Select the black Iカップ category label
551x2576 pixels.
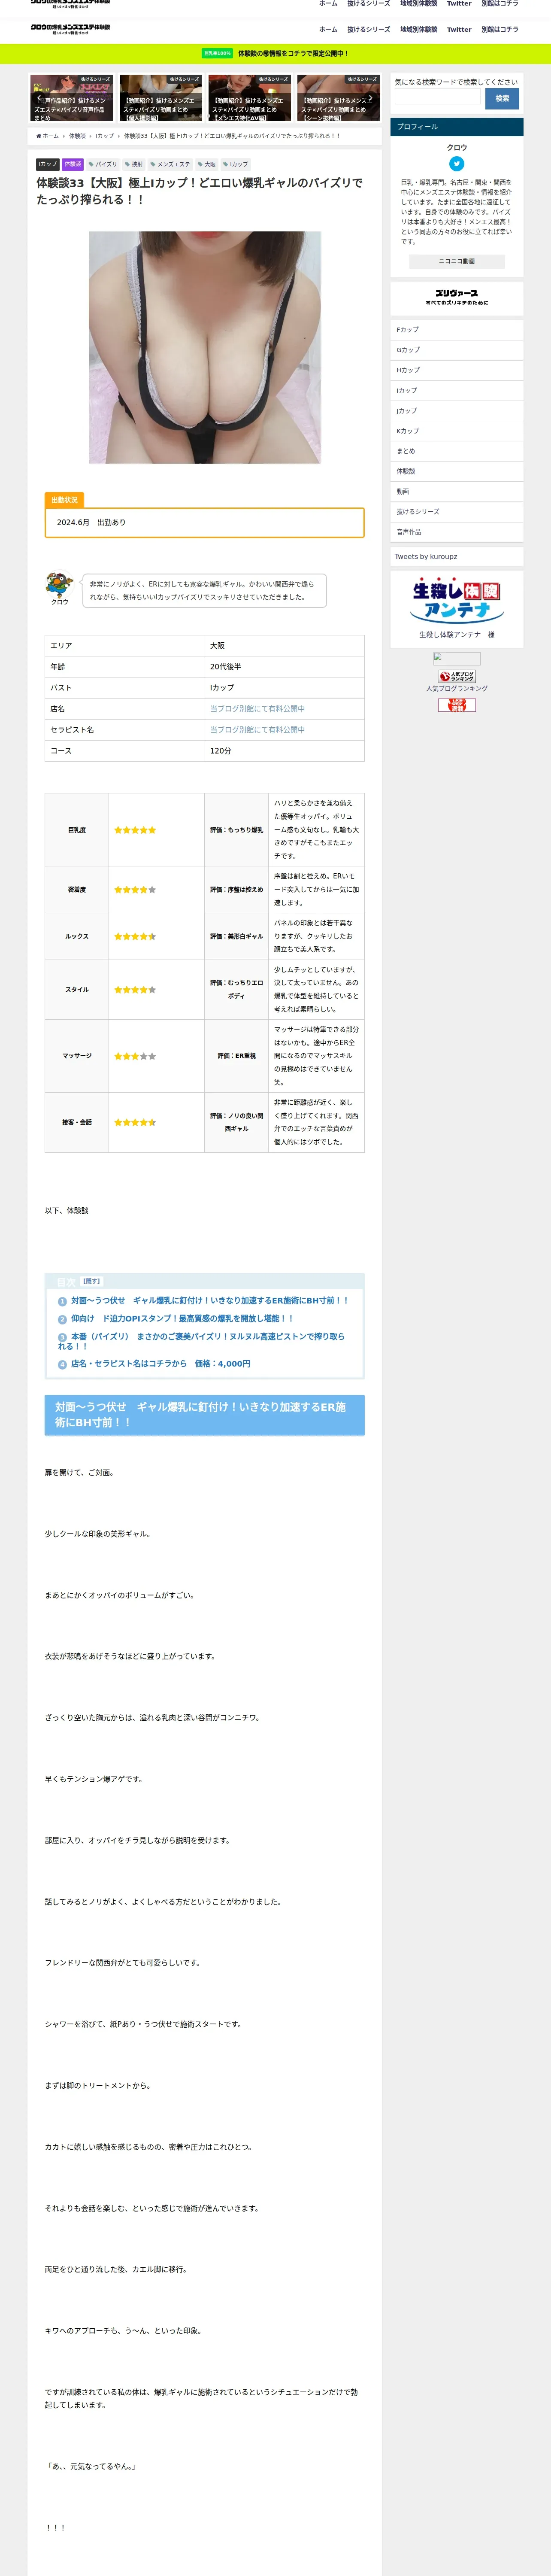click(x=47, y=164)
